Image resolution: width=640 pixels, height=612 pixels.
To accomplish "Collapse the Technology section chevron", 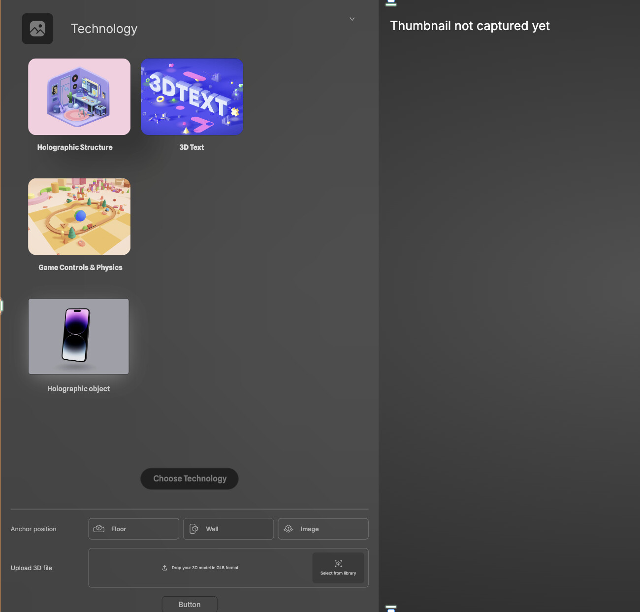I will (x=352, y=19).
